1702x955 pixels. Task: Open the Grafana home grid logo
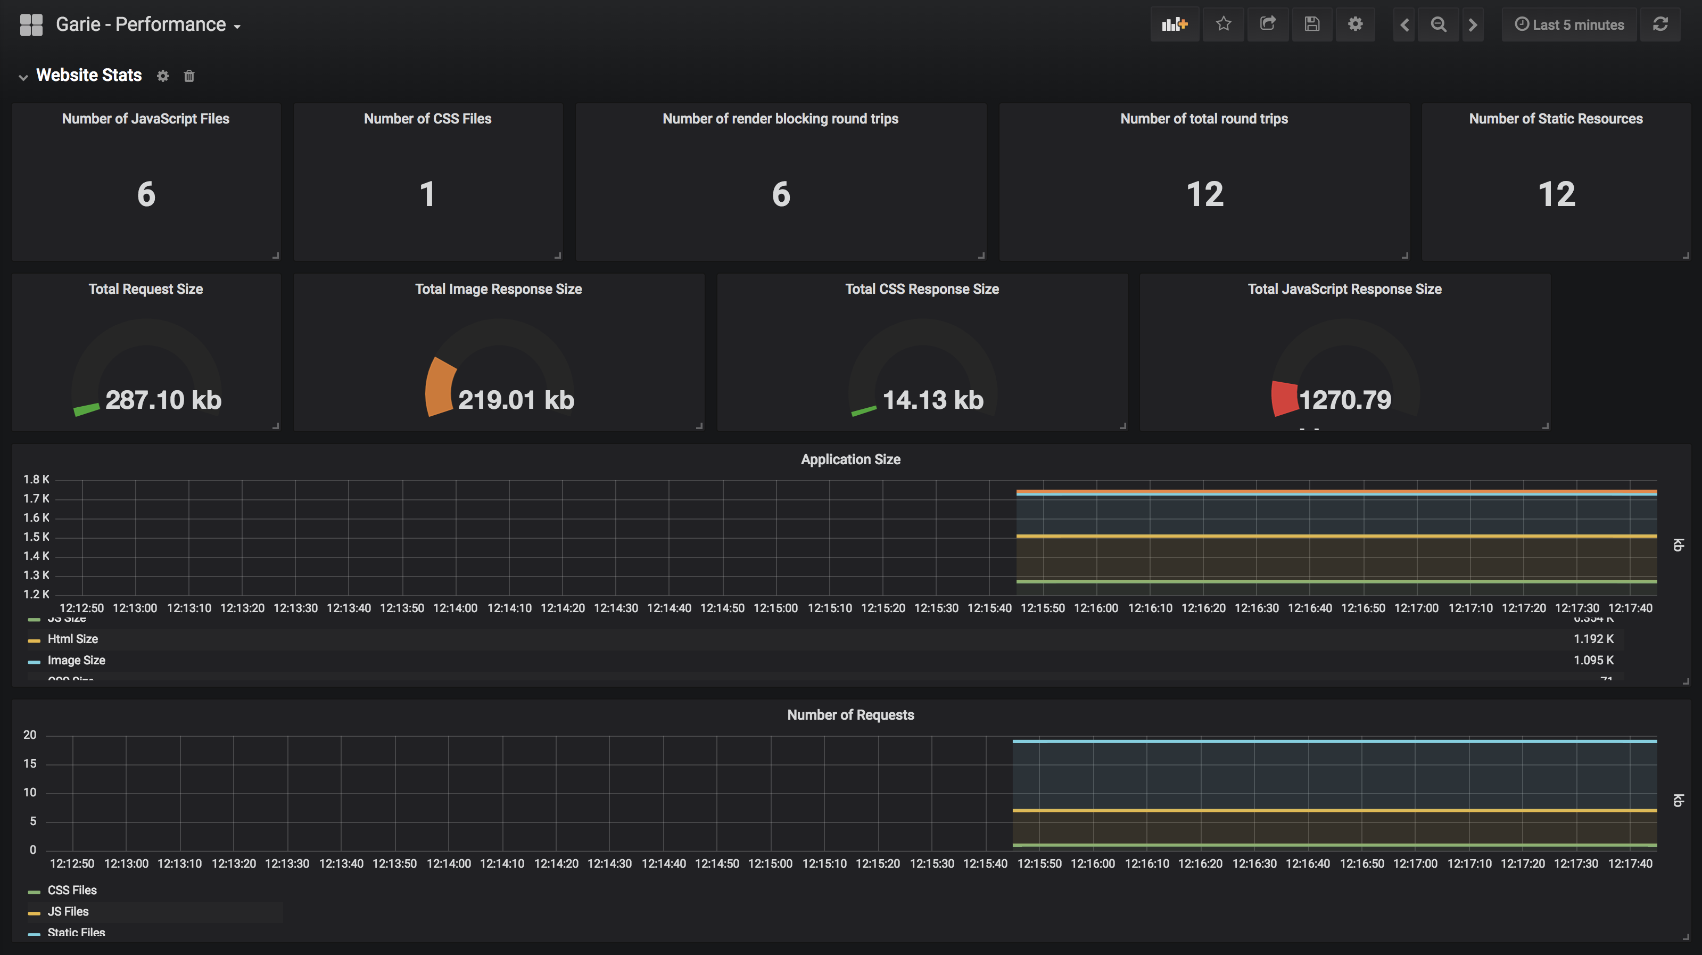click(x=31, y=24)
